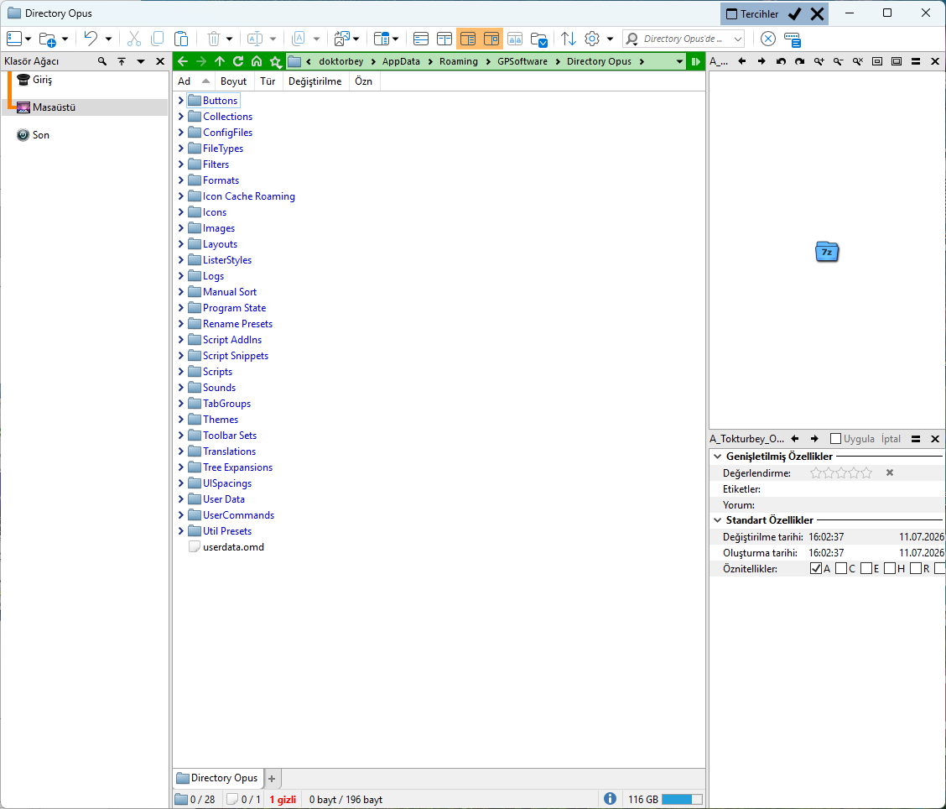The width and height of the screenshot is (946, 809).
Task: Toggle the viewer pane button (highlighted)
Action: 491,39
